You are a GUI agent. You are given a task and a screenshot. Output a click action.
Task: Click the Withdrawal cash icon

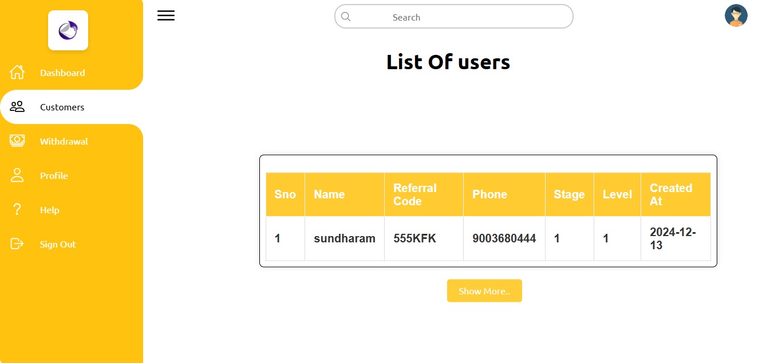pyautogui.click(x=17, y=141)
